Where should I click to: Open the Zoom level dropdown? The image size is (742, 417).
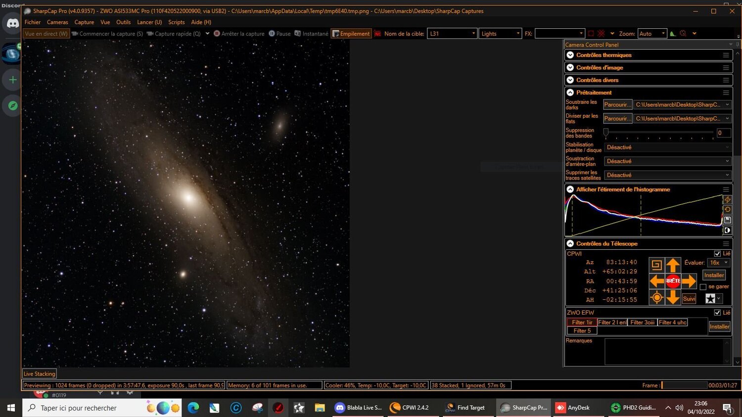coord(652,34)
